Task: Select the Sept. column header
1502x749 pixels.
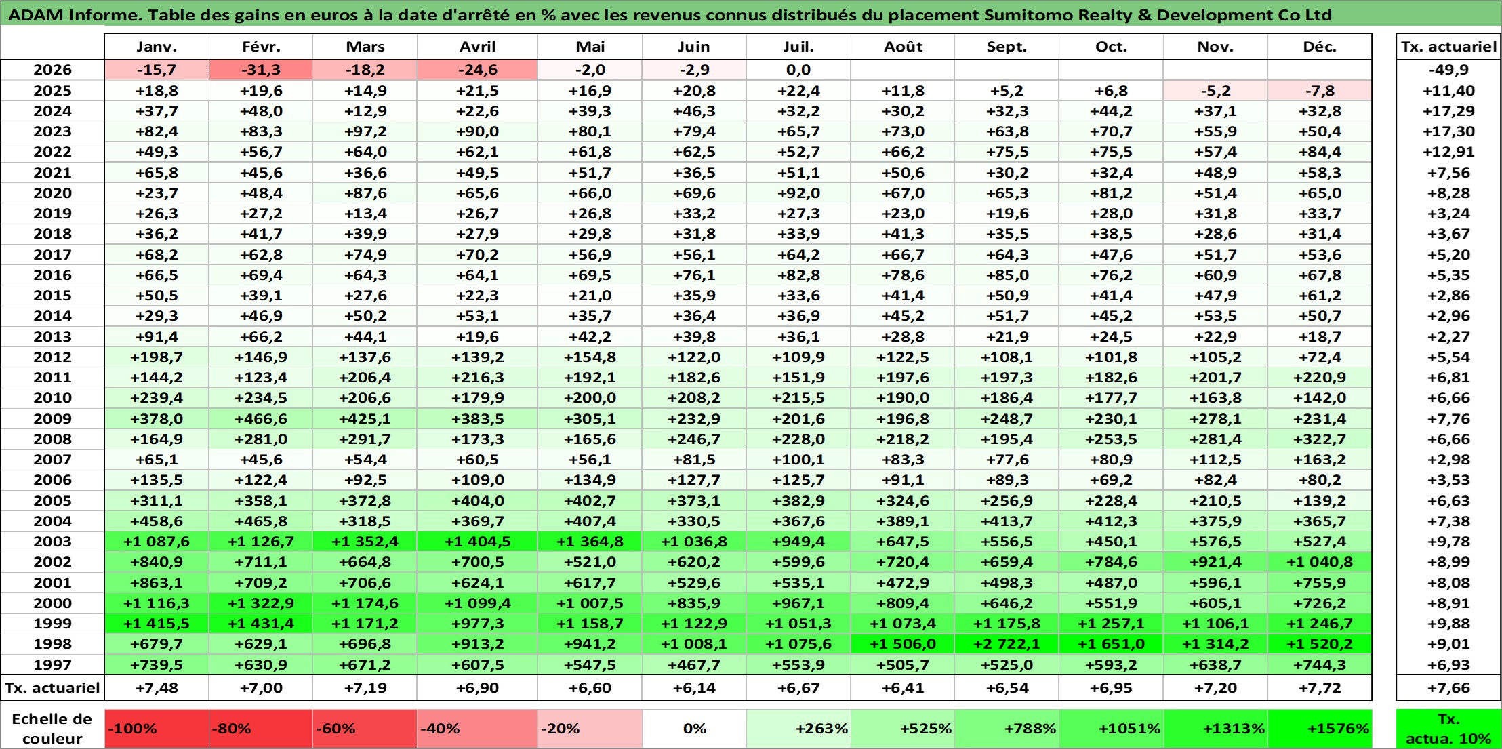Action: (1007, 47)
